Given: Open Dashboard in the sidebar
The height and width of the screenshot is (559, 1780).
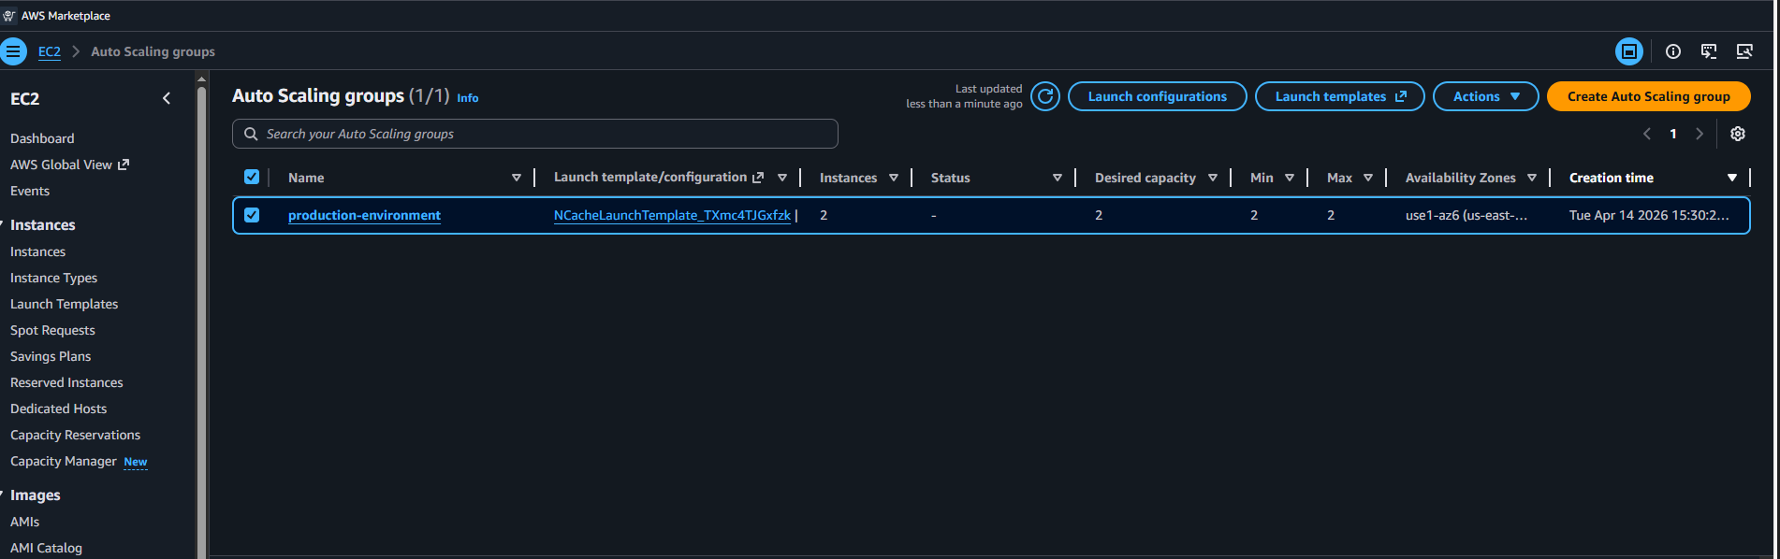Looking at the screenshot, I should tap(42, 138).
